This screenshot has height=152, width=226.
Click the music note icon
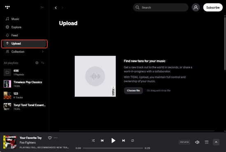point(7,19)
